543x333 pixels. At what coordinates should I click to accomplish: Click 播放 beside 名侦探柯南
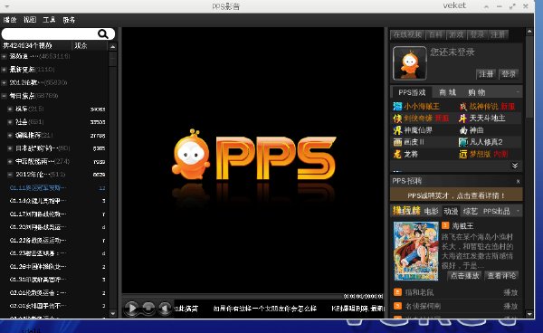click(x=510, y=306)
